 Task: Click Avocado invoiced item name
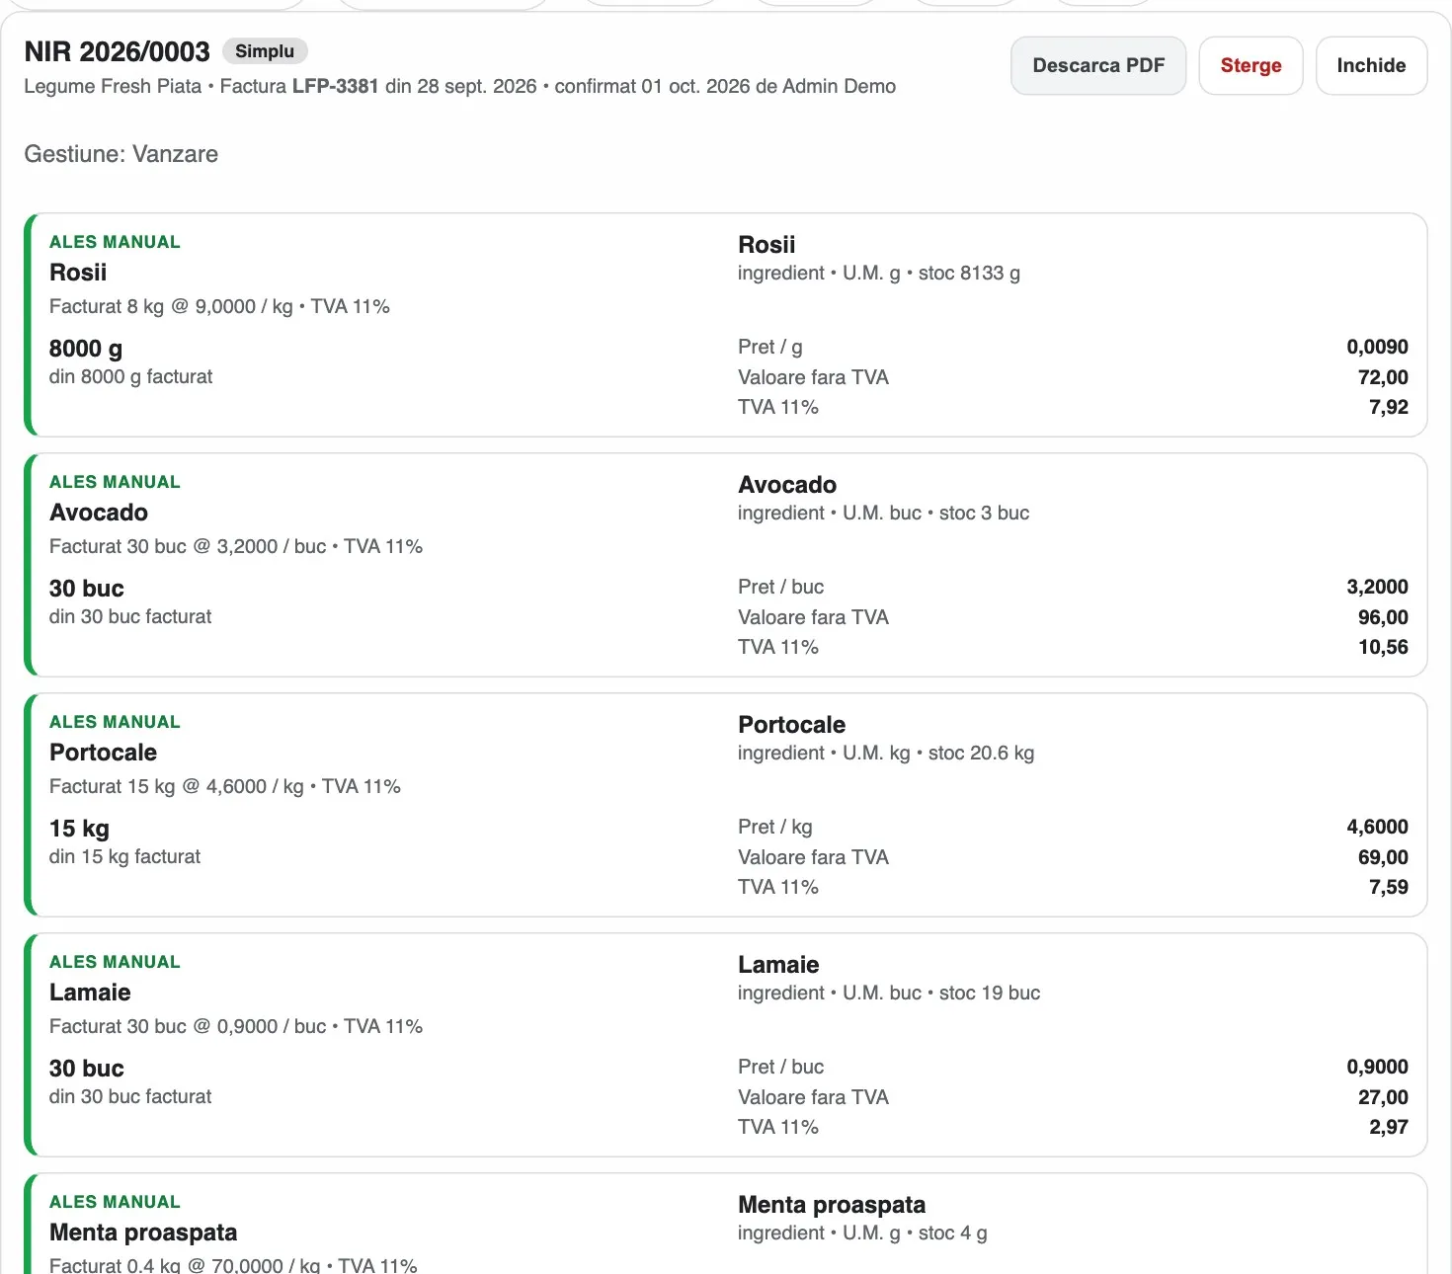[99, 513]
